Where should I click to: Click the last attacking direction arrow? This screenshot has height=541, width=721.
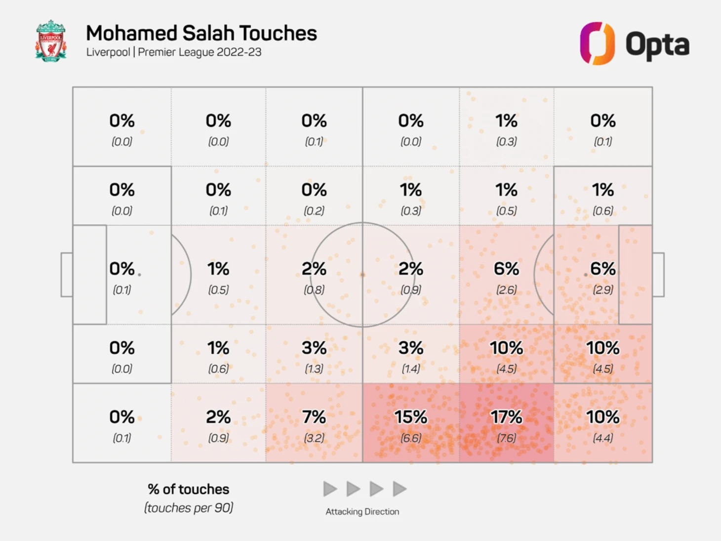400,489
